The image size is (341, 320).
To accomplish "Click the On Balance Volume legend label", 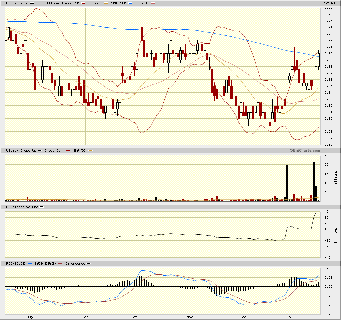I will click(x=21, y=207).
